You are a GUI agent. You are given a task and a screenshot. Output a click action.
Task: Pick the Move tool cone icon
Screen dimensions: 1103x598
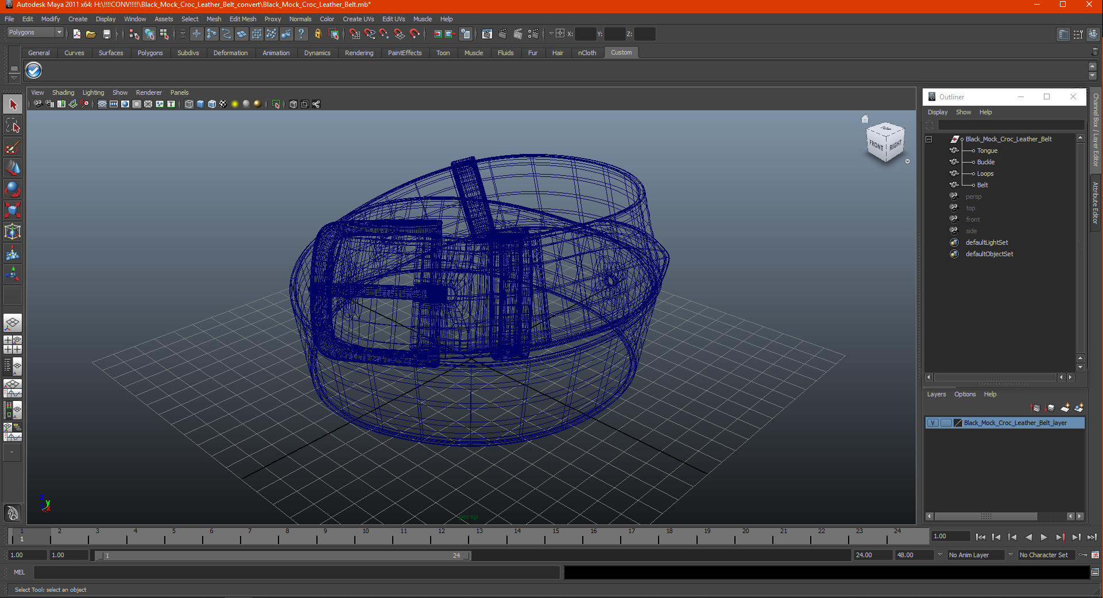click(x=13, y=168)
